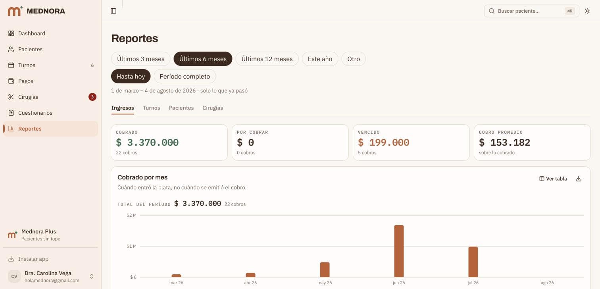The height and width of the screenshot is (289, 600).
Task: Switch to the Ingresos tab
Action: point(123,108)
